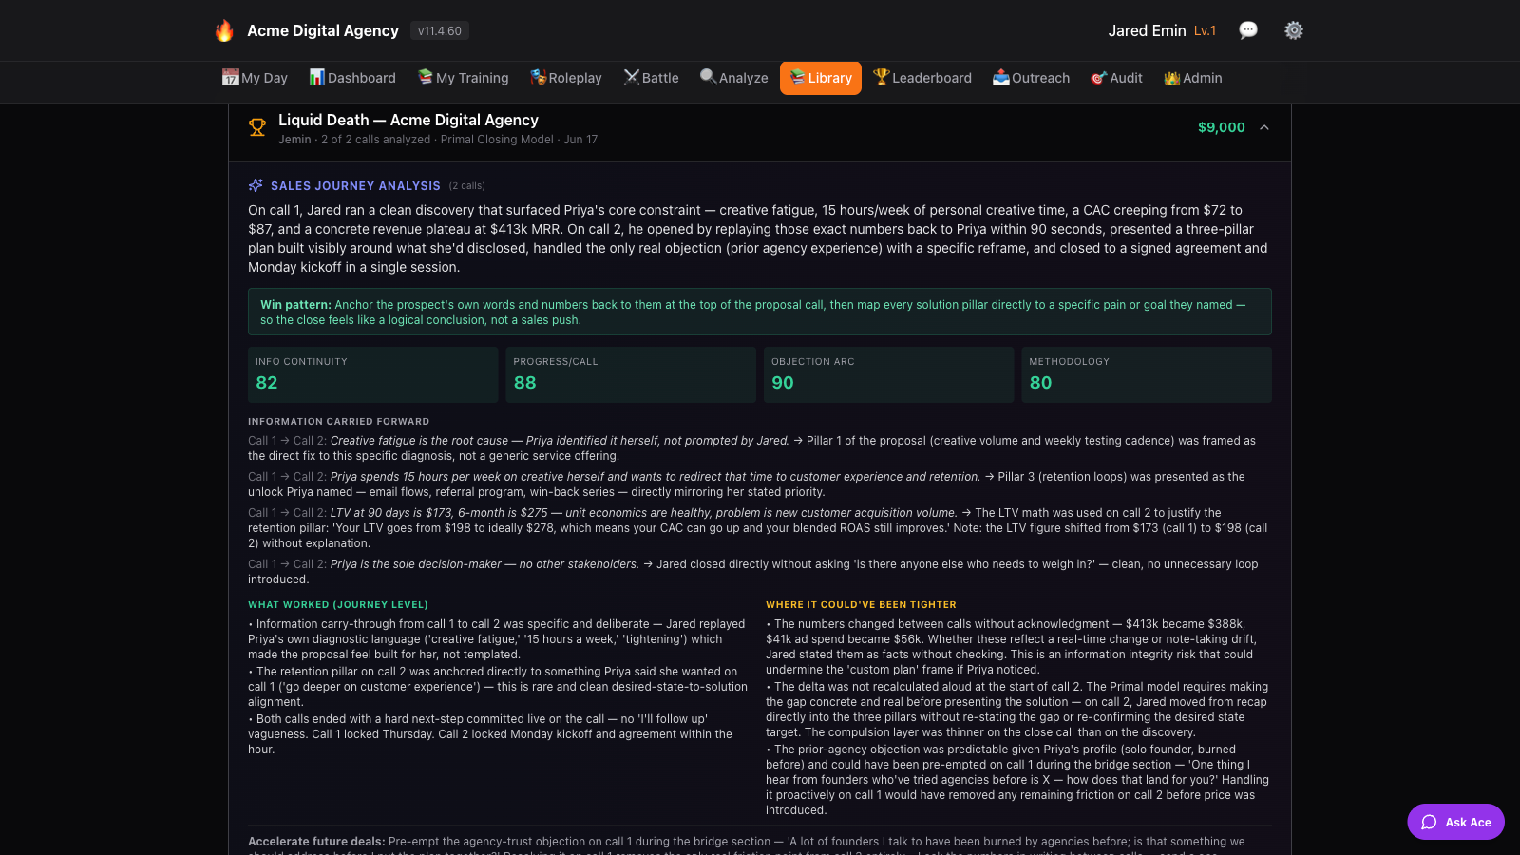Click the flame logo icon

coord(224,30)
